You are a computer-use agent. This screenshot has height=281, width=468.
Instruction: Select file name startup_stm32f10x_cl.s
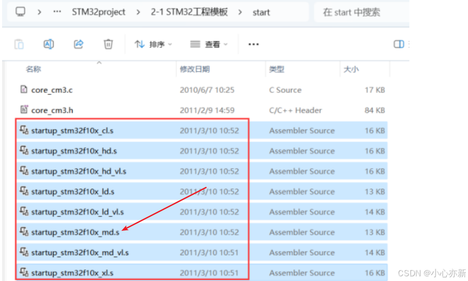pos(72,131)
